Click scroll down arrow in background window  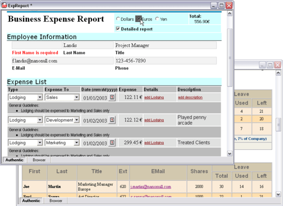pos(278,194)
